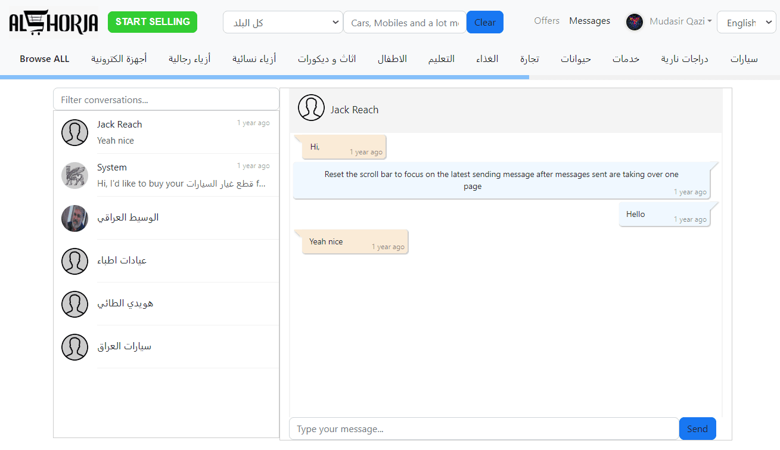Open the أجهزة الكترونية category
The height and width of the screenshot is (450, 780).
(x=119, y=59)
